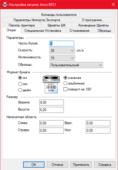This screenshot has height=170, width=118.
Task: Click the Верх margin field
Action: coord(98,123)
